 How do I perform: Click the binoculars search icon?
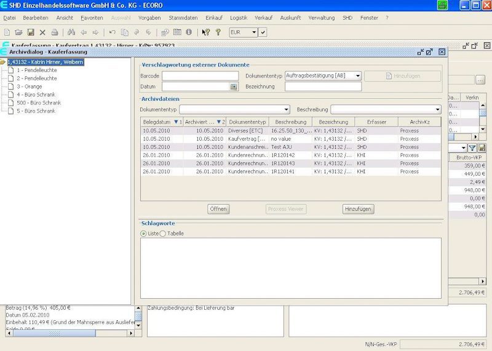click(71, 32)
